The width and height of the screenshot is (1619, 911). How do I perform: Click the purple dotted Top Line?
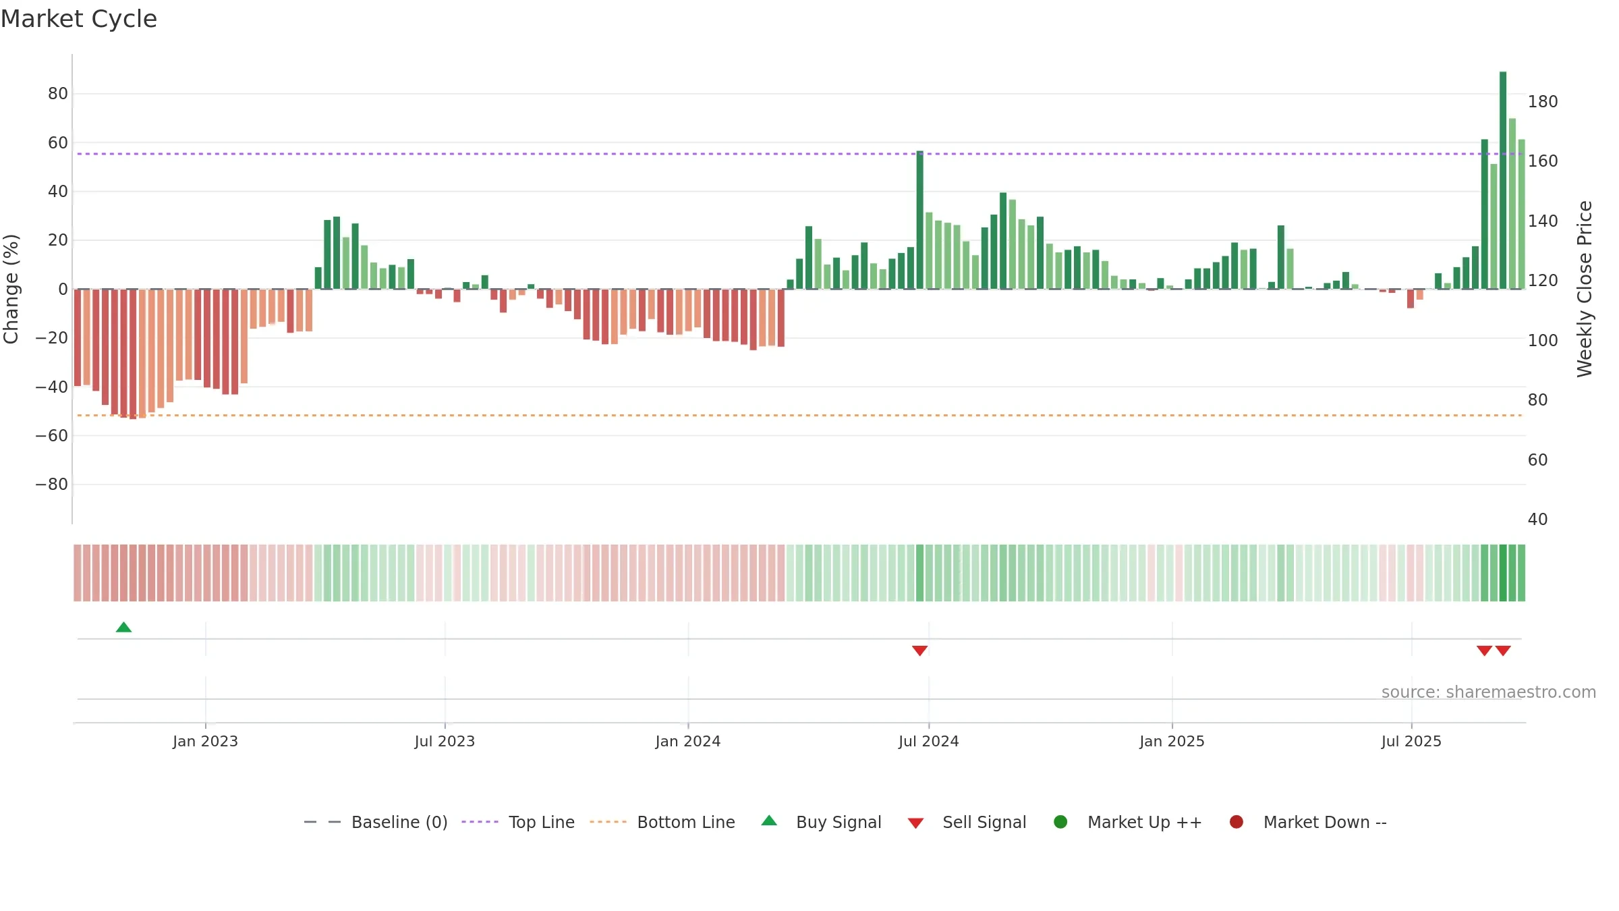(x=799, y=154)
